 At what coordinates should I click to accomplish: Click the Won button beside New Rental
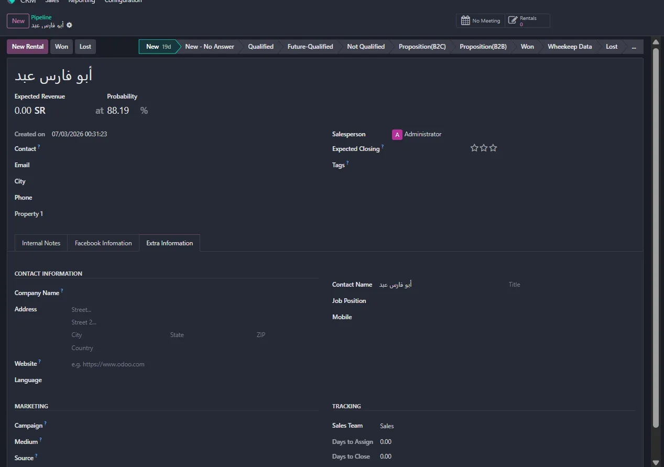61,47
